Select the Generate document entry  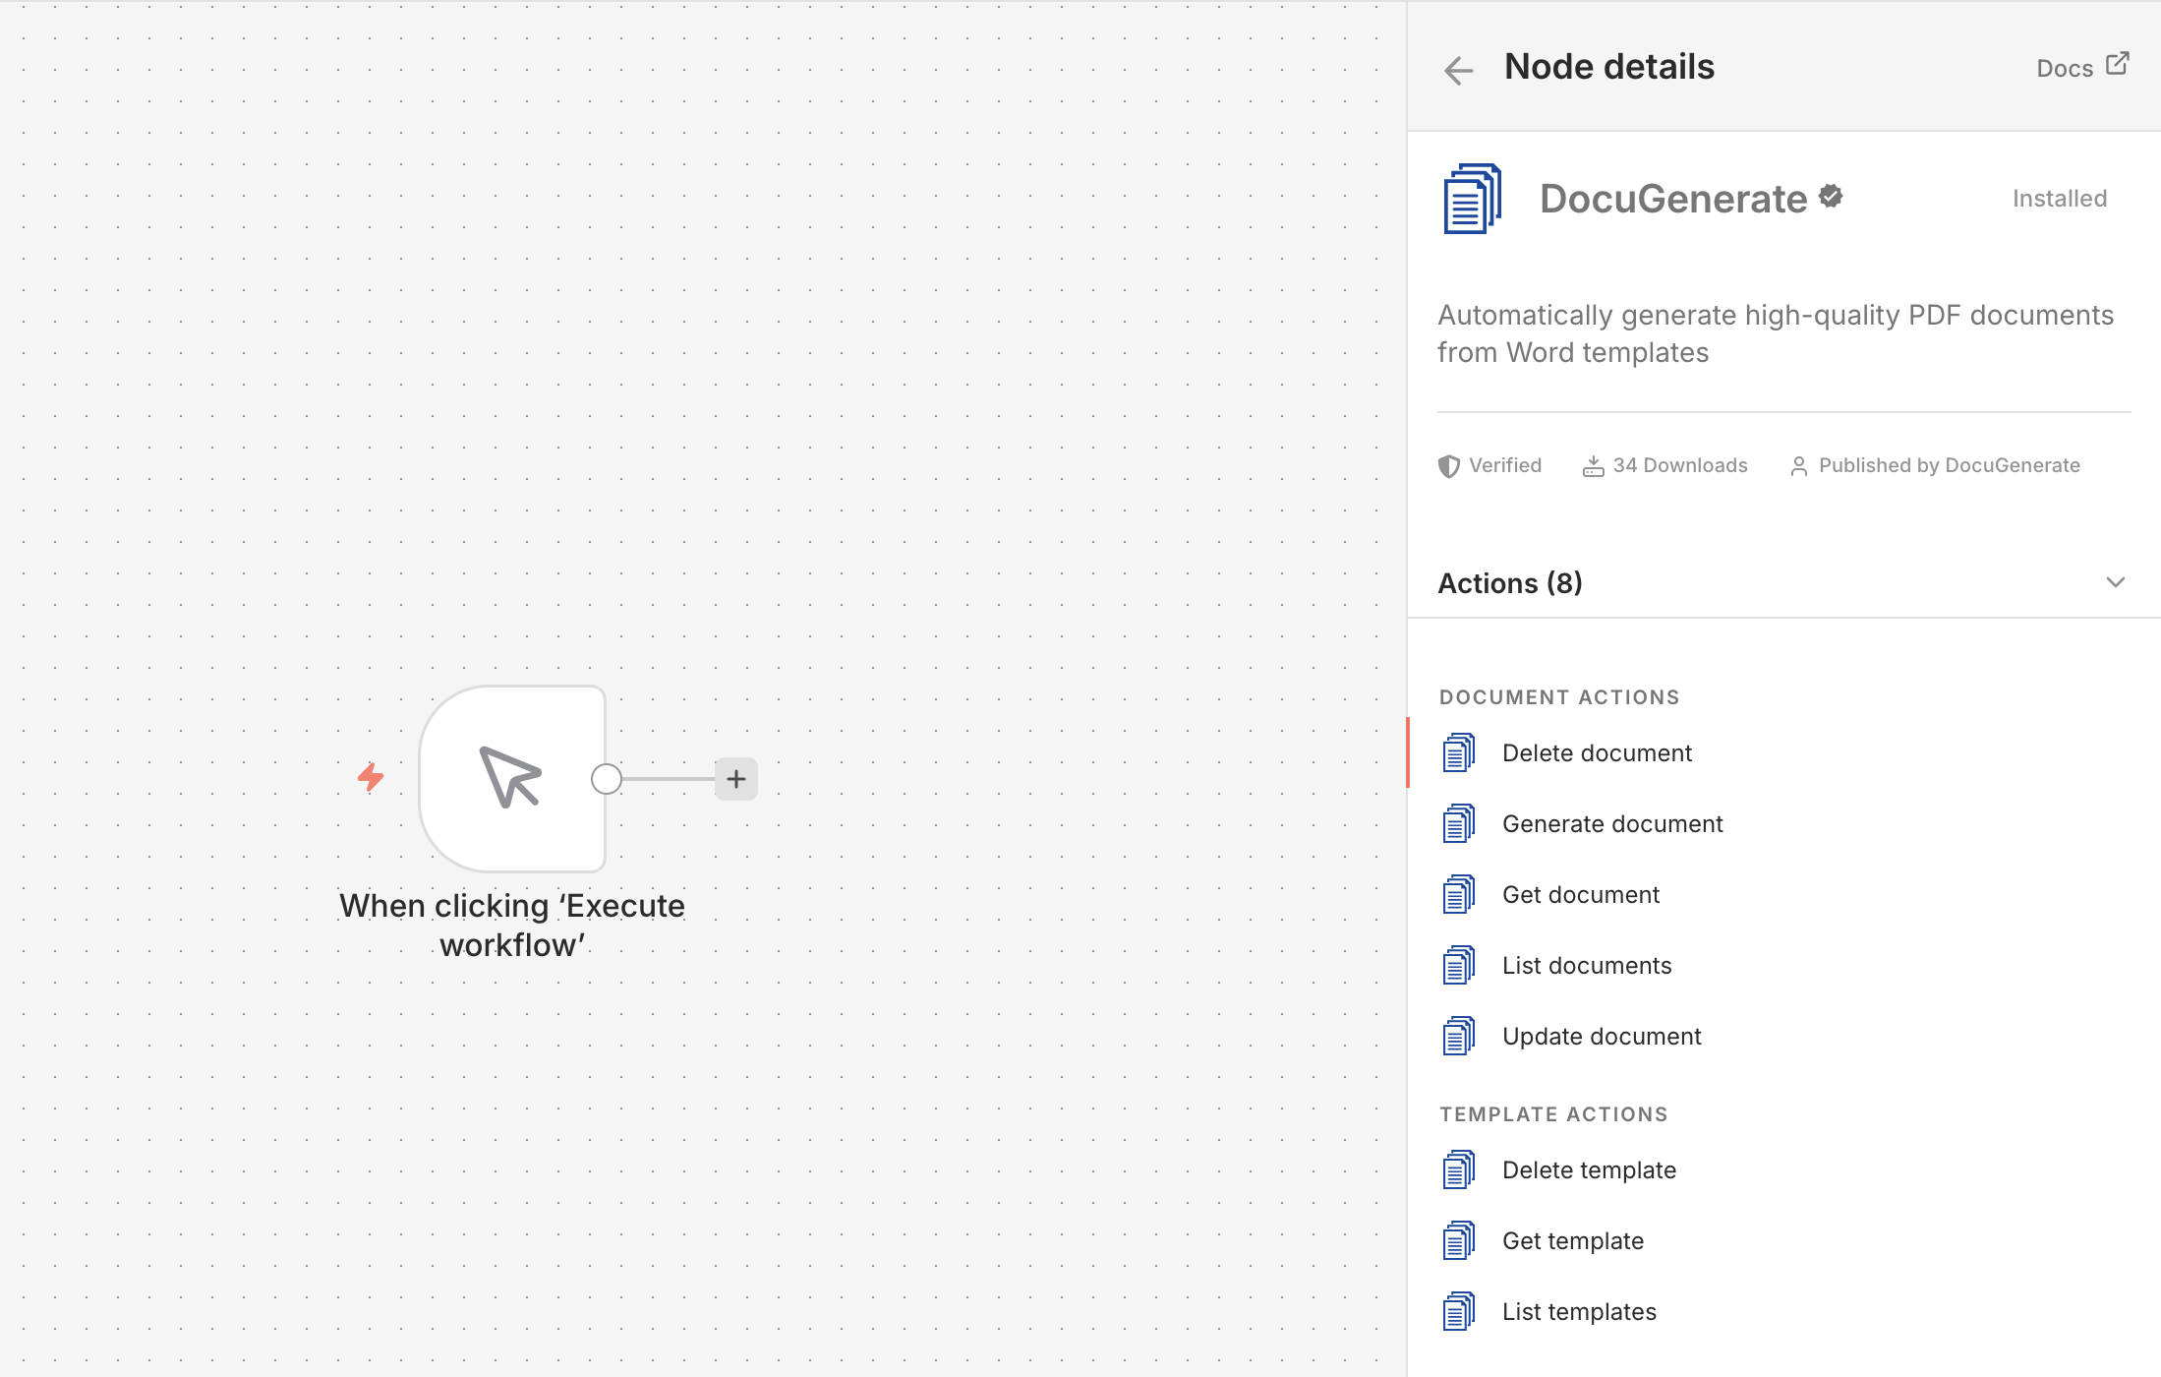1612,823
